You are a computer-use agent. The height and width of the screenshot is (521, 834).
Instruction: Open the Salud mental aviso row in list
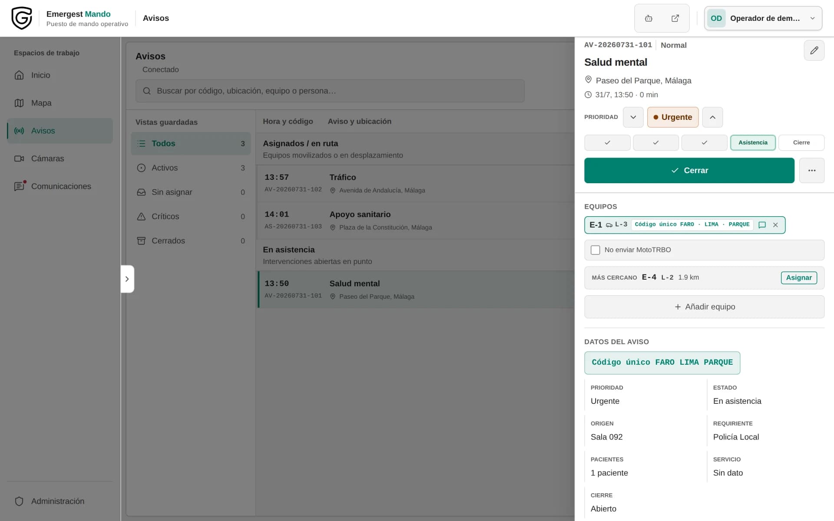coord(416,290)
